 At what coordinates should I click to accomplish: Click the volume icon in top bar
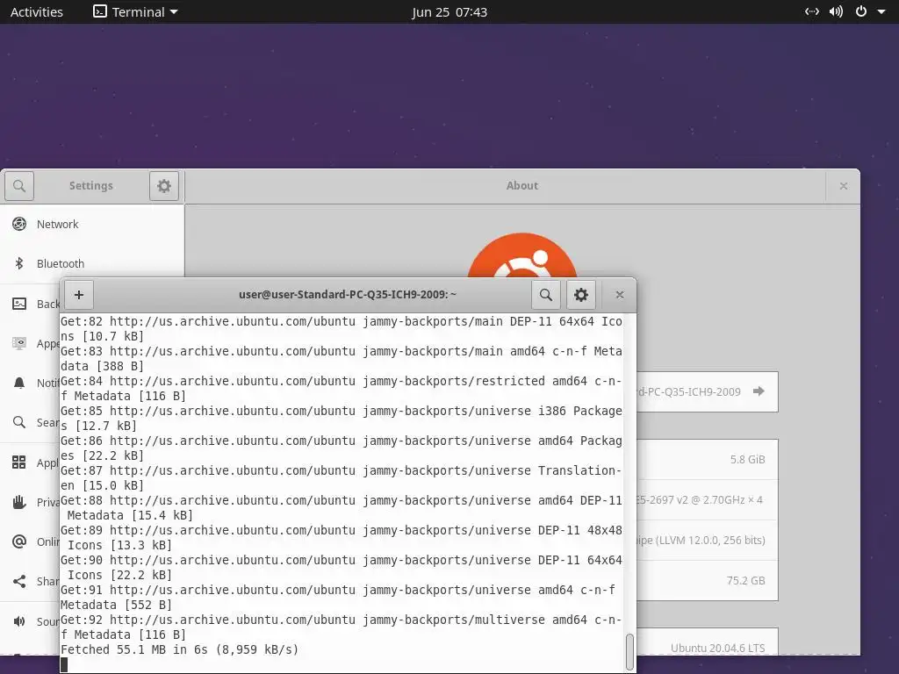836,11
